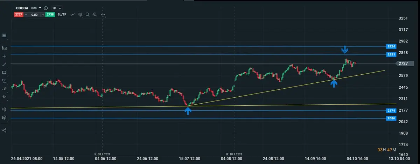Screen dimensions: 420x164
Task: Increase trade volume with plus button
Action: (43, 15)
